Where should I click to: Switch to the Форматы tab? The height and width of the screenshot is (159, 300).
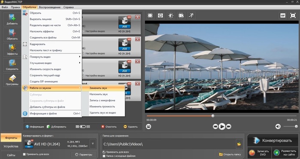11,138
